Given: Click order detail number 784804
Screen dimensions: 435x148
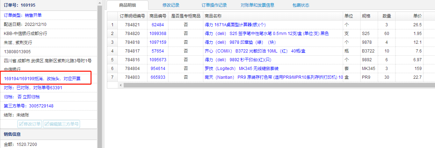Looking at the screenshot, I should [x=132, y=69].
